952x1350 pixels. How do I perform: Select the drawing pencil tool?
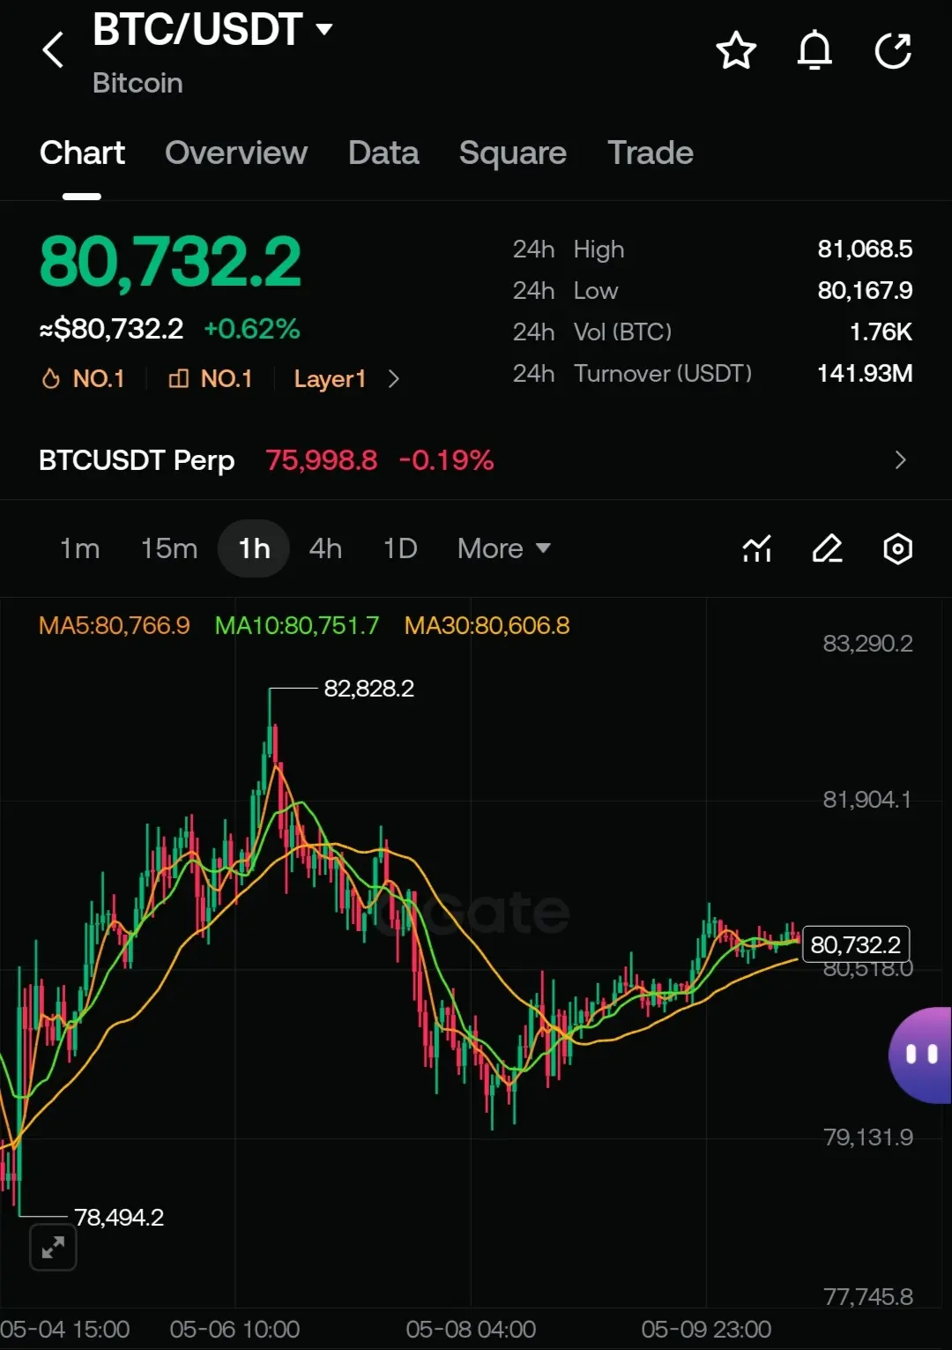coord(828,548)
